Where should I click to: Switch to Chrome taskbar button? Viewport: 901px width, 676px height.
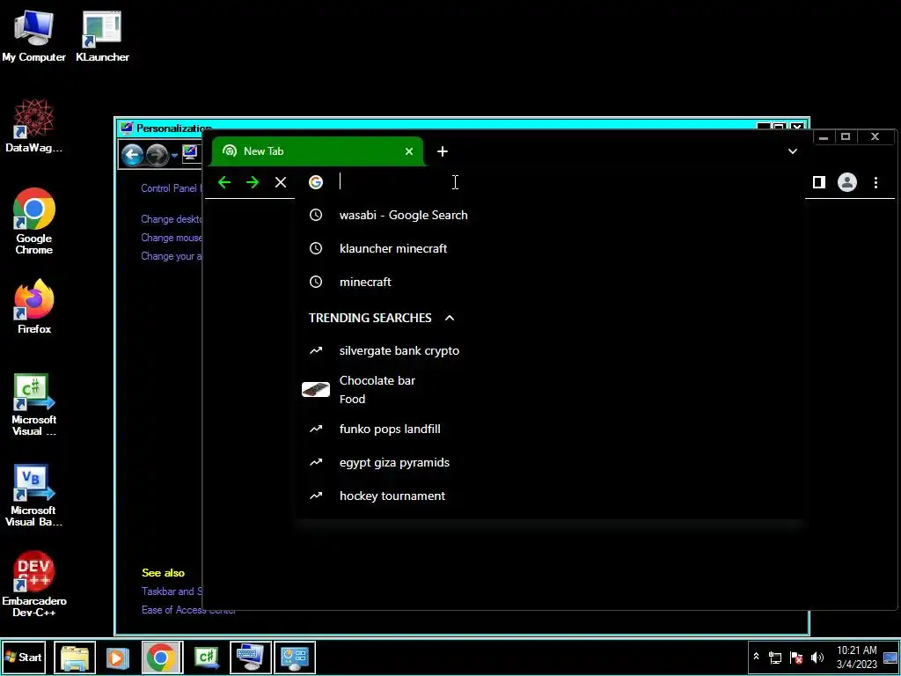[162, 657]
